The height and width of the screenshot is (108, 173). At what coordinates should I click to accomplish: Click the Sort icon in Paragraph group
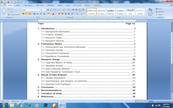pyautogui.click(x=80, y=10)
